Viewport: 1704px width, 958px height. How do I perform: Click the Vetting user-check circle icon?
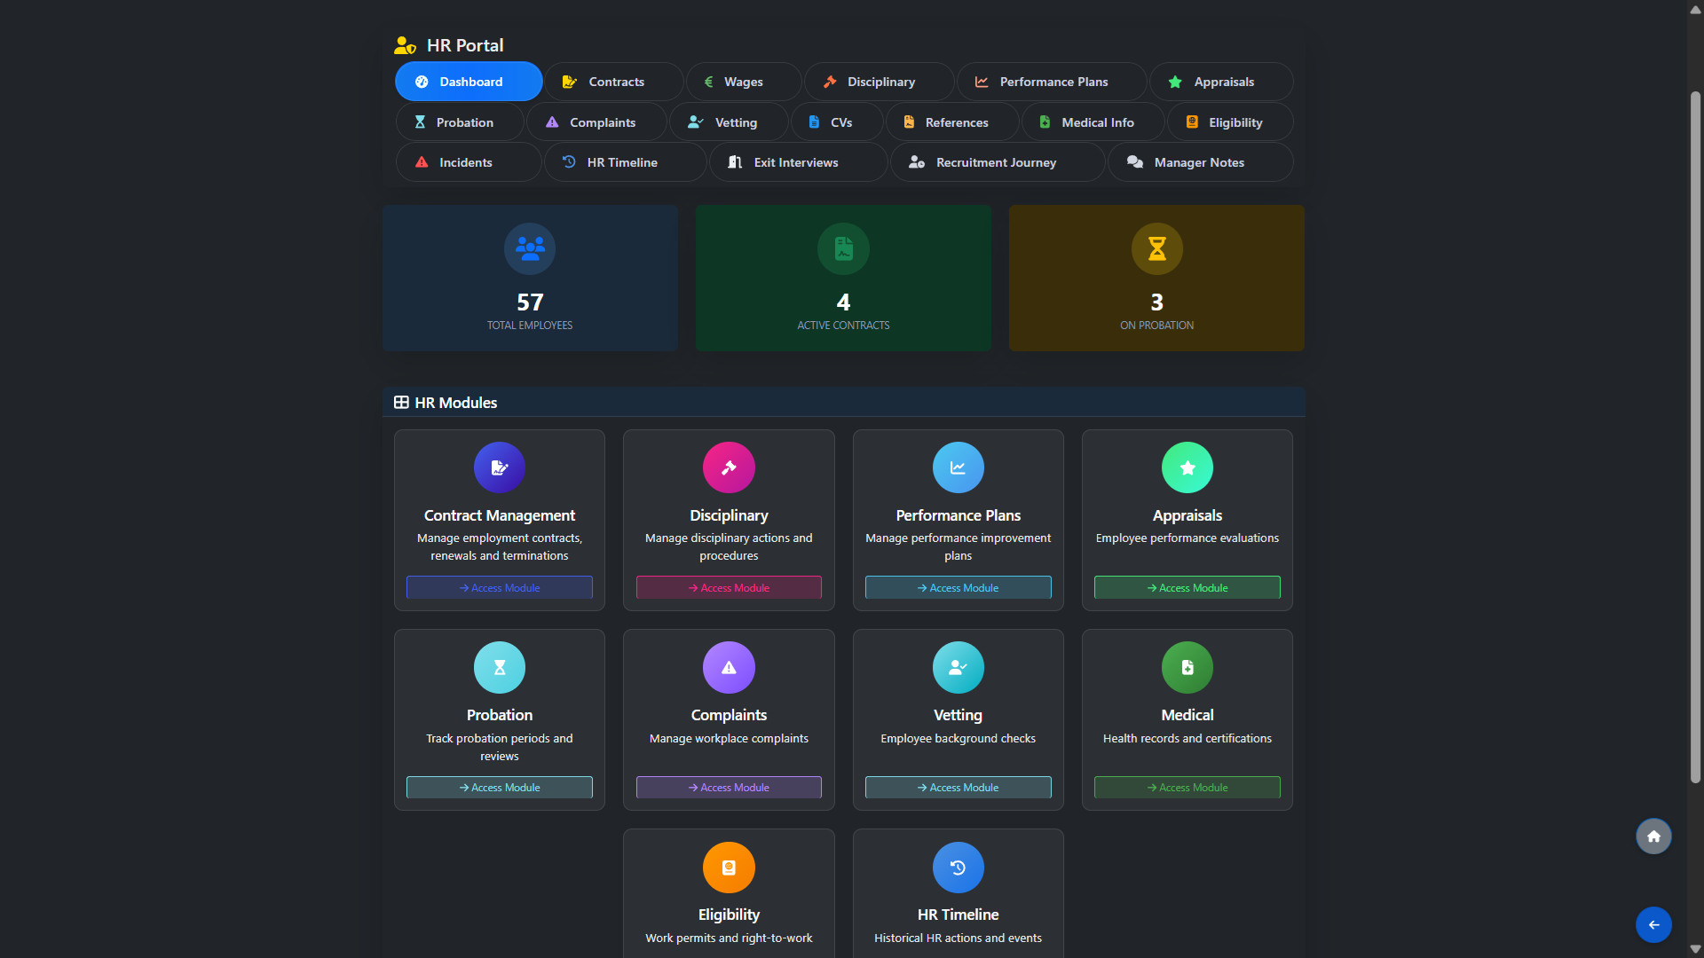958,667
